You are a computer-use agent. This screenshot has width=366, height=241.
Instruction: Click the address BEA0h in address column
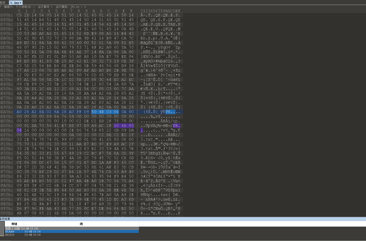pyautogui.click(x=7, y=112)
